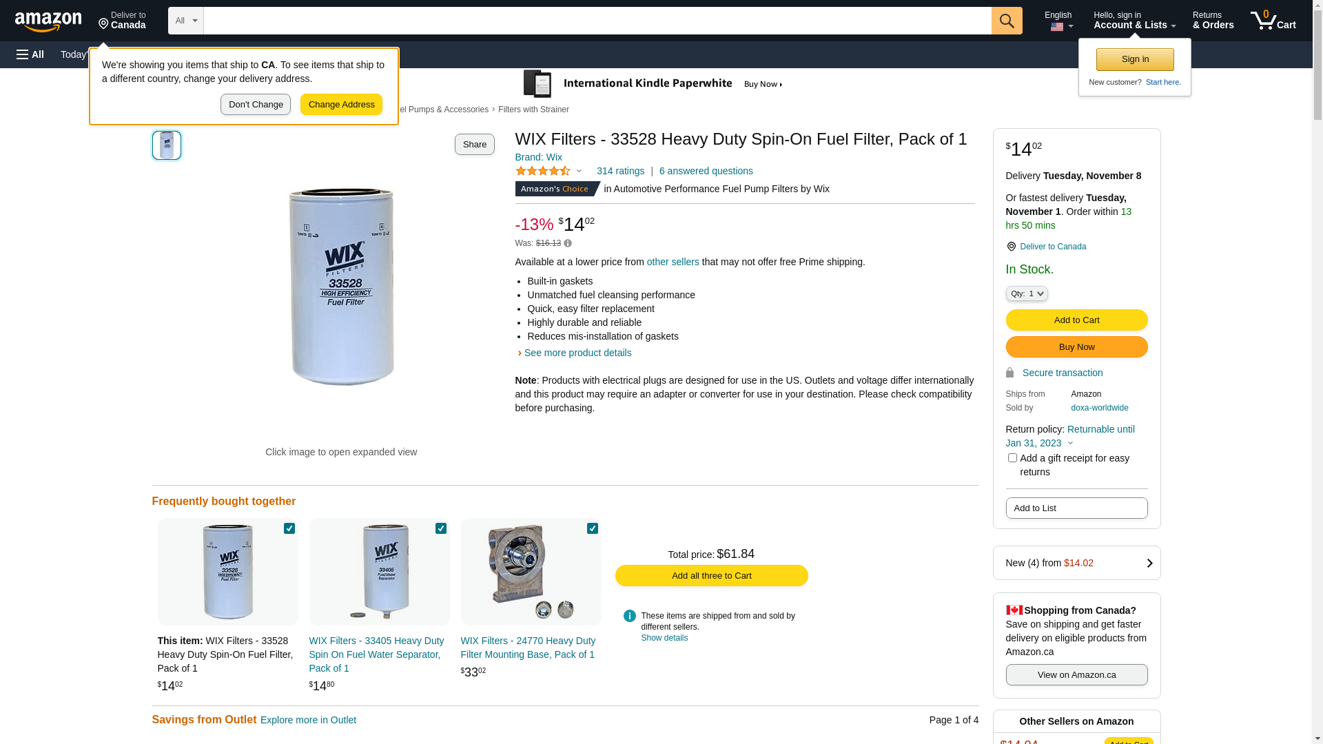Open the Qty quantity dropdown
The height and width of the screenshot is (744, 1323).
(1027, 293)
